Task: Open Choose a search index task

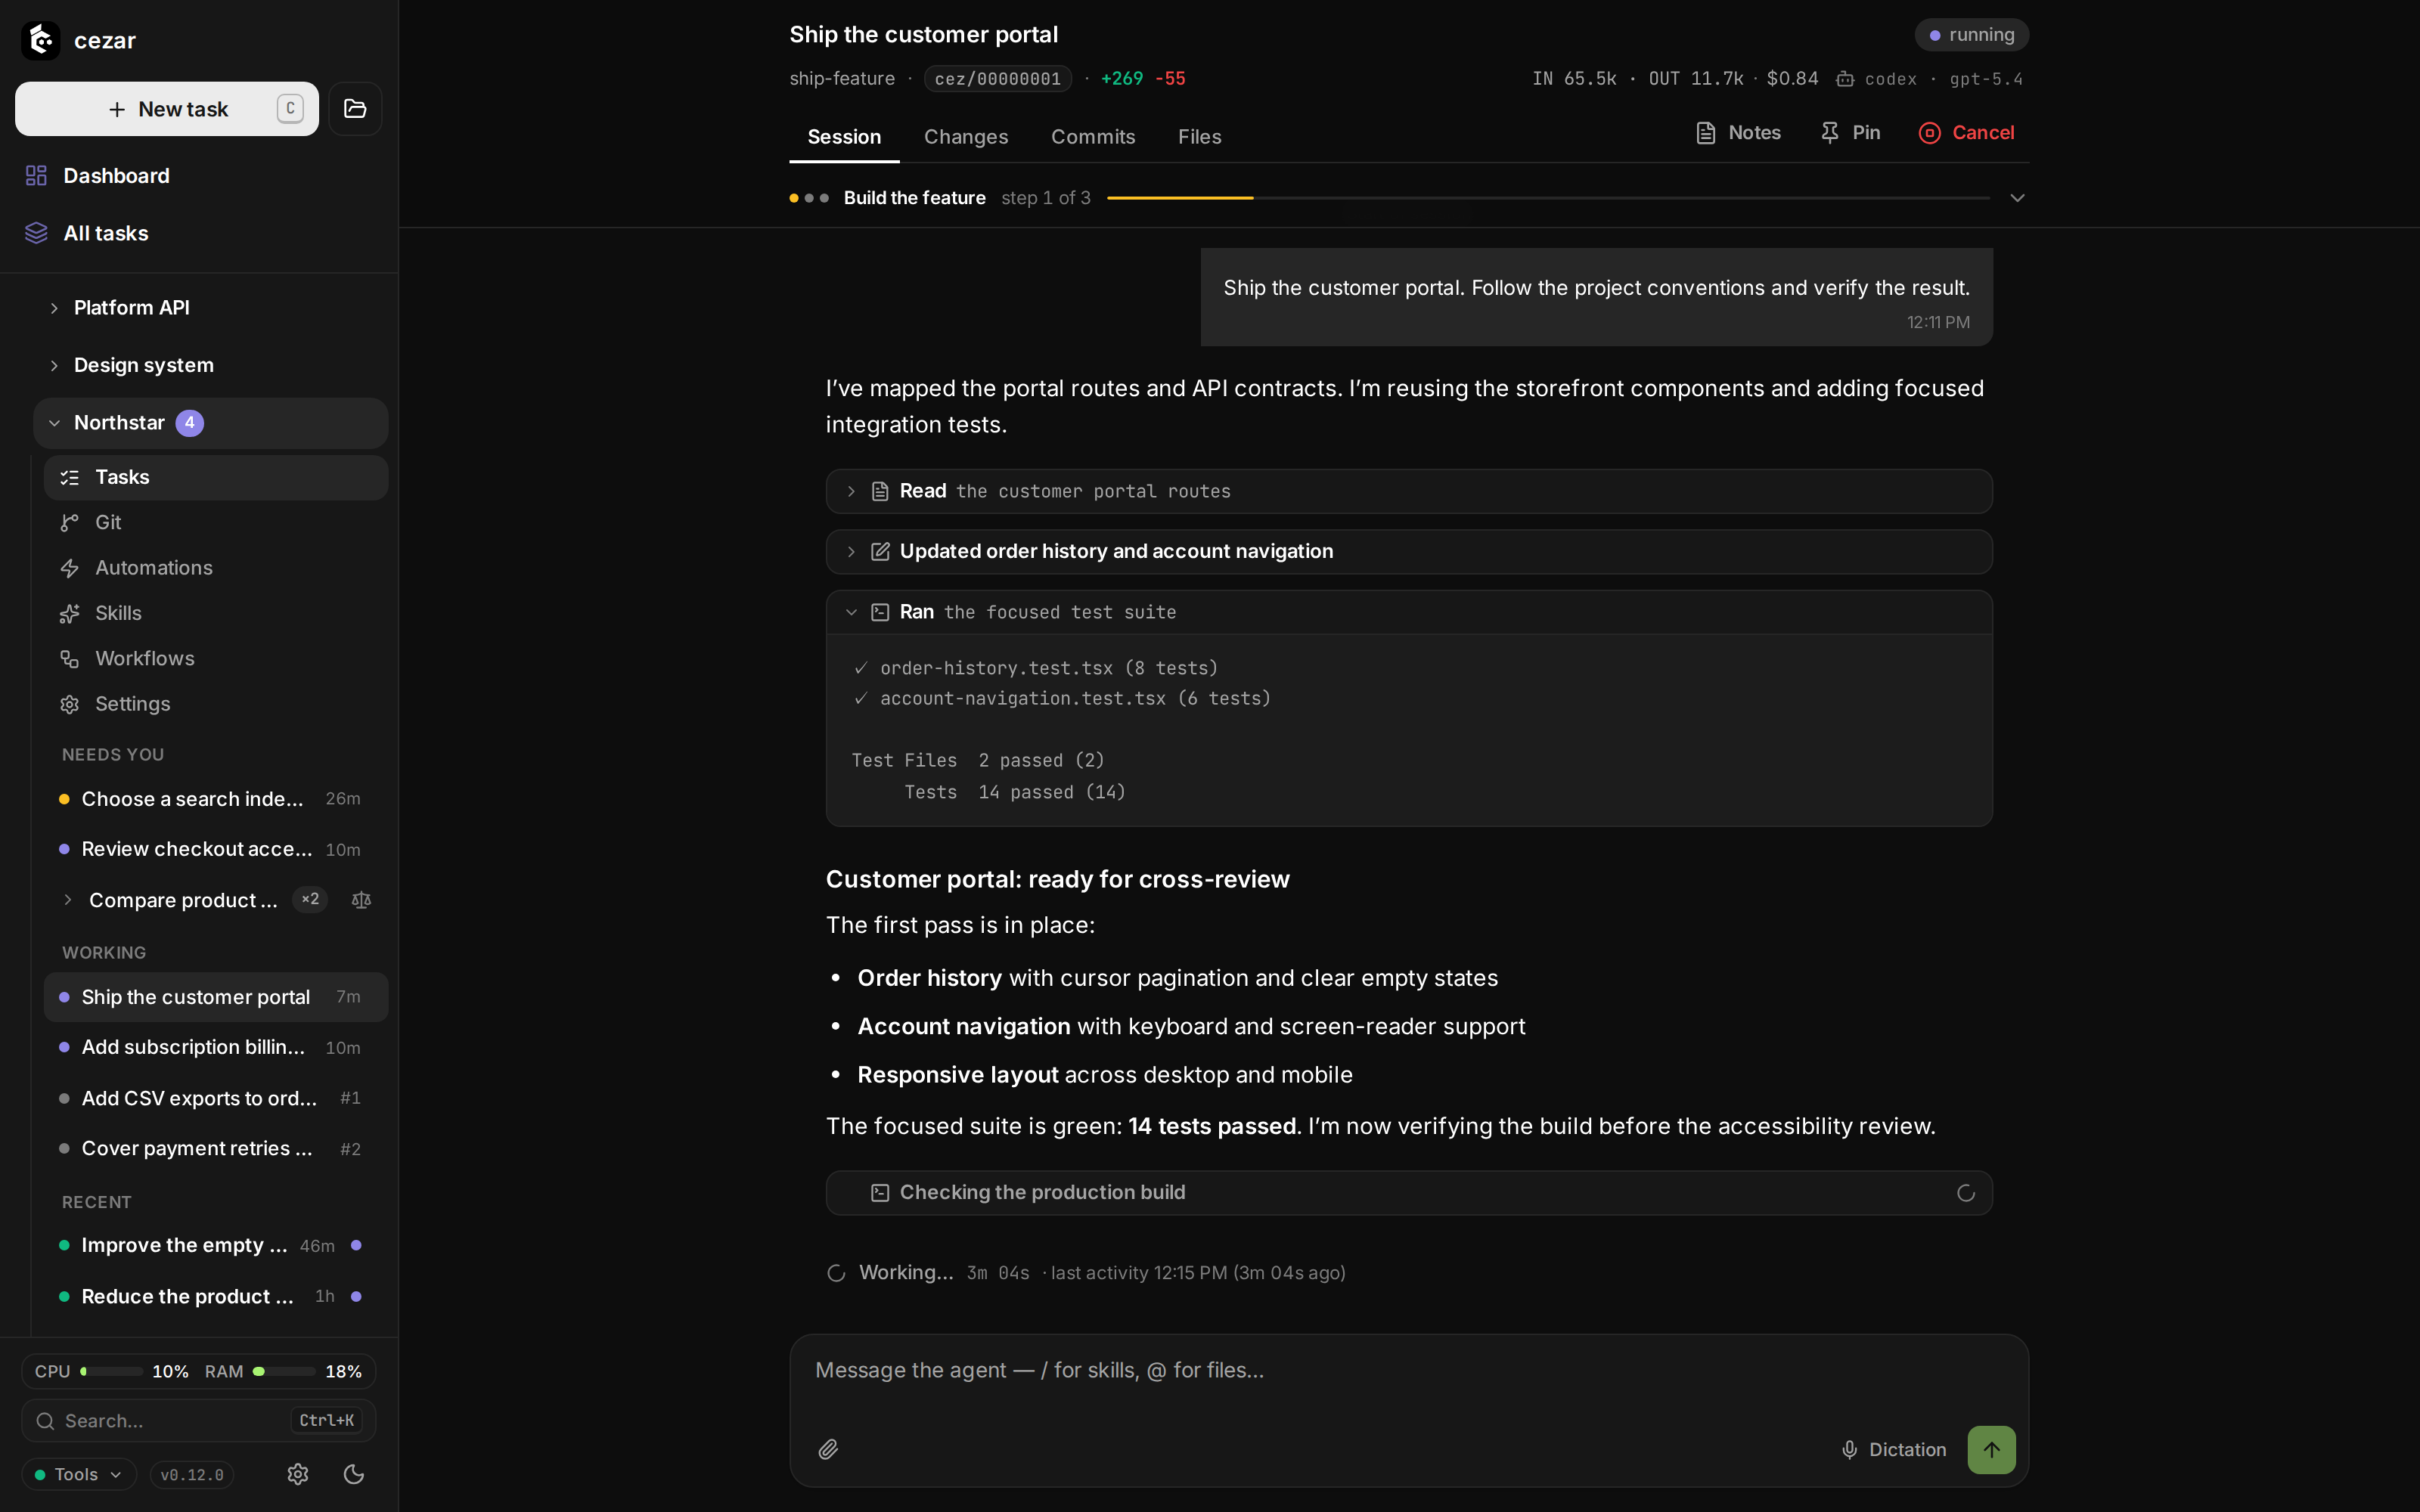Action: point(215,799)
